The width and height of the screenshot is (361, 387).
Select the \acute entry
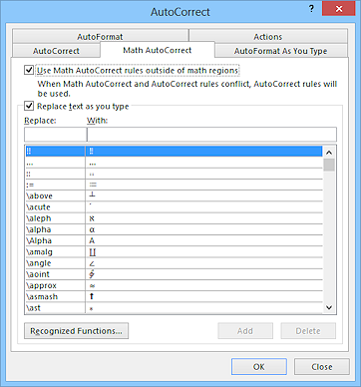(x=174, y=207)
